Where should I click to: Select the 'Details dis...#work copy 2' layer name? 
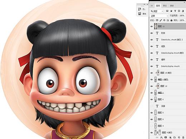tap(172, 40)
